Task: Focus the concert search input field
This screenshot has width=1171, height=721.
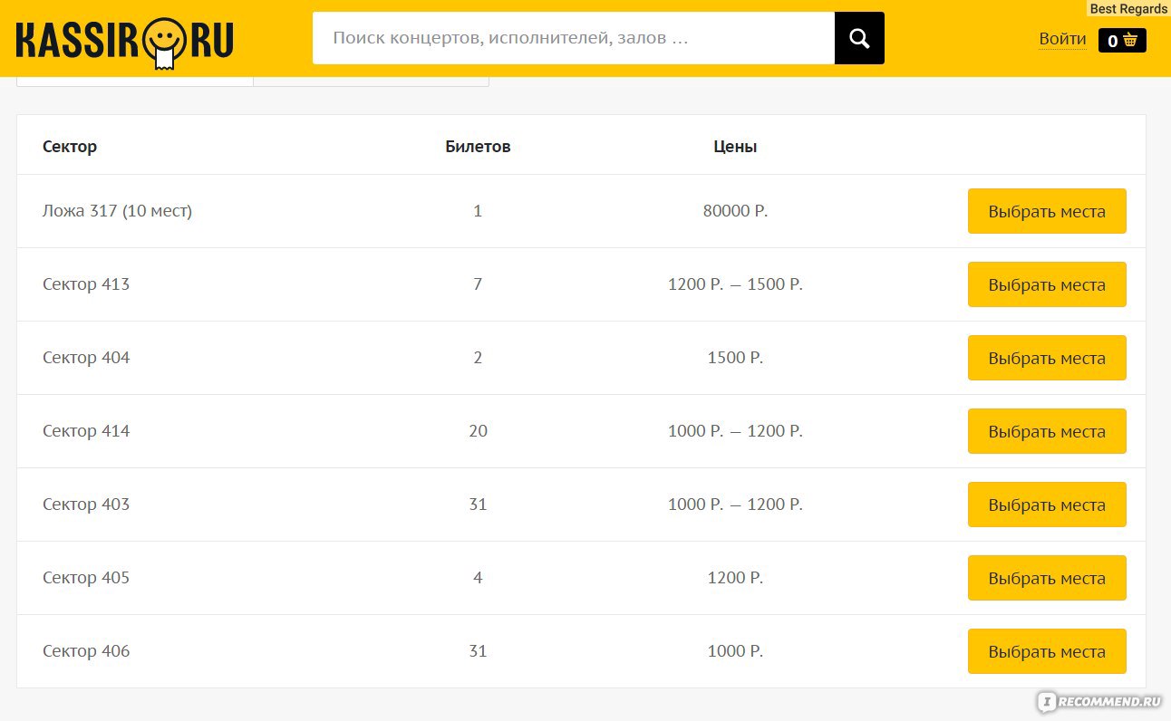Action: 574,38
